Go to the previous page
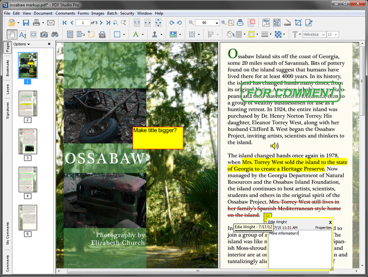368x277 pixels. (72, 23)
